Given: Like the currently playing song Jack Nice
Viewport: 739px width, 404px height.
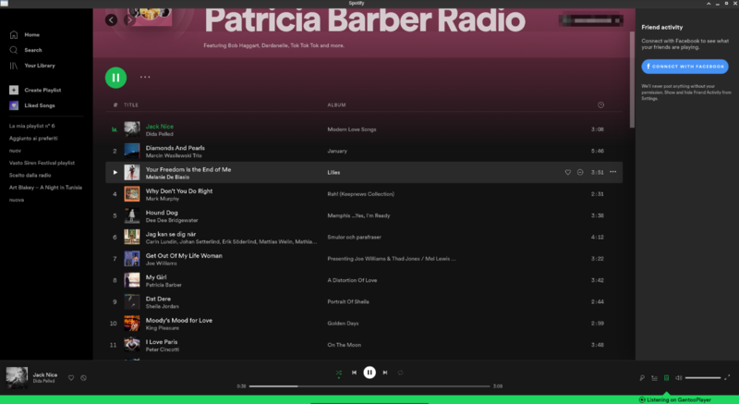Looking at the screenshot, I should point(71,377).
